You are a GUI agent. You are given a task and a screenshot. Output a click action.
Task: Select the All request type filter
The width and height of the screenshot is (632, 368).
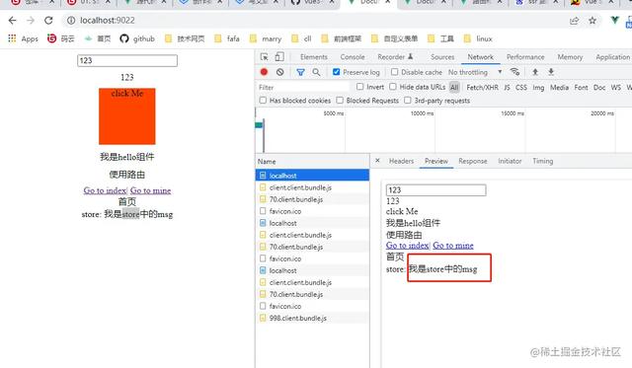pos(454,87)
